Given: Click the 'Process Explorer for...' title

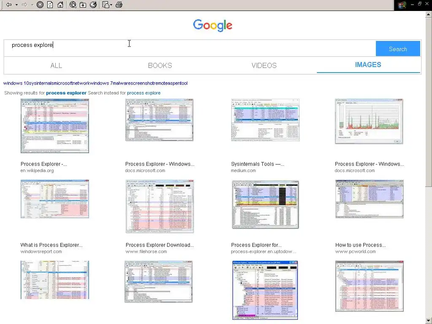Looking at the screenshot, I should 256,245.
